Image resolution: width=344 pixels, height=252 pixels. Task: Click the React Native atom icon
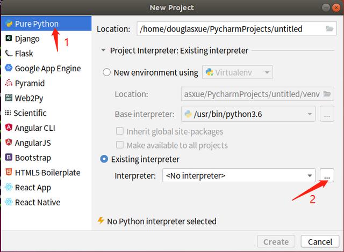(9, 202)
